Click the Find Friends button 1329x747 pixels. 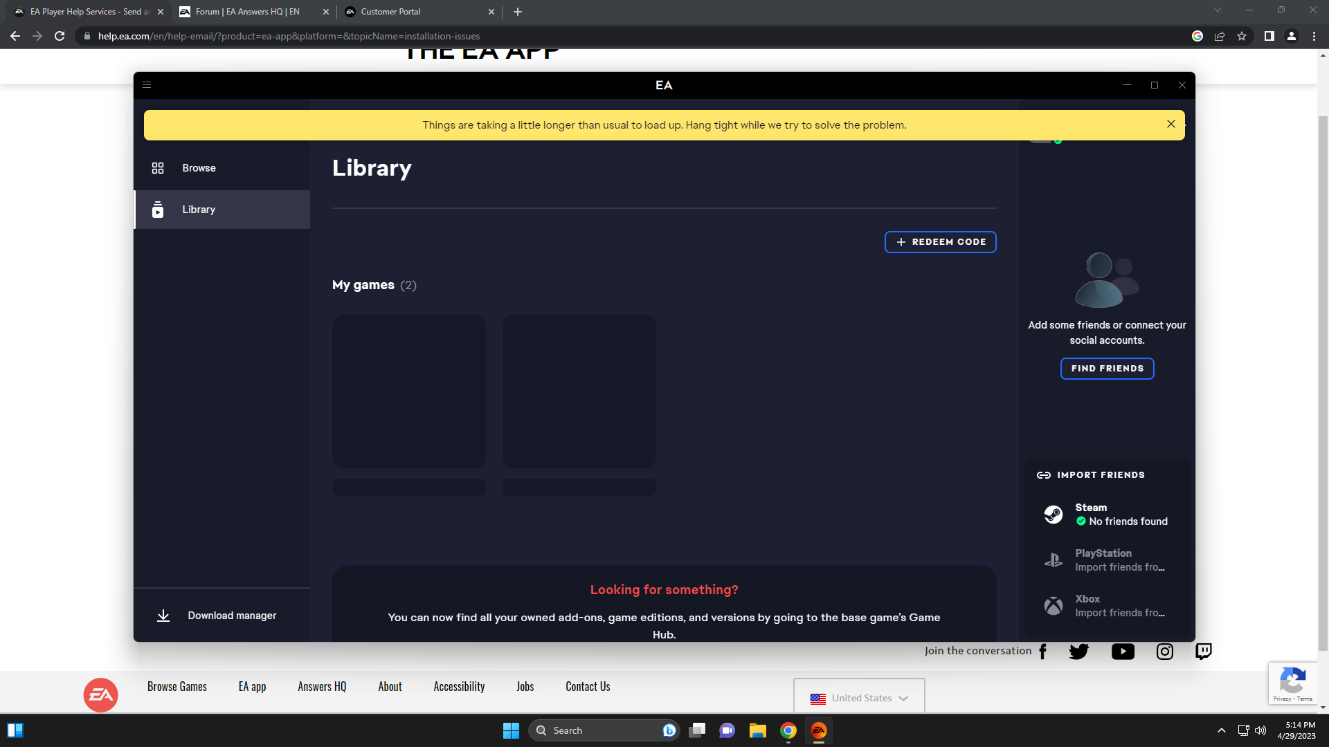pyautogui.click(x=1107, y=369)
